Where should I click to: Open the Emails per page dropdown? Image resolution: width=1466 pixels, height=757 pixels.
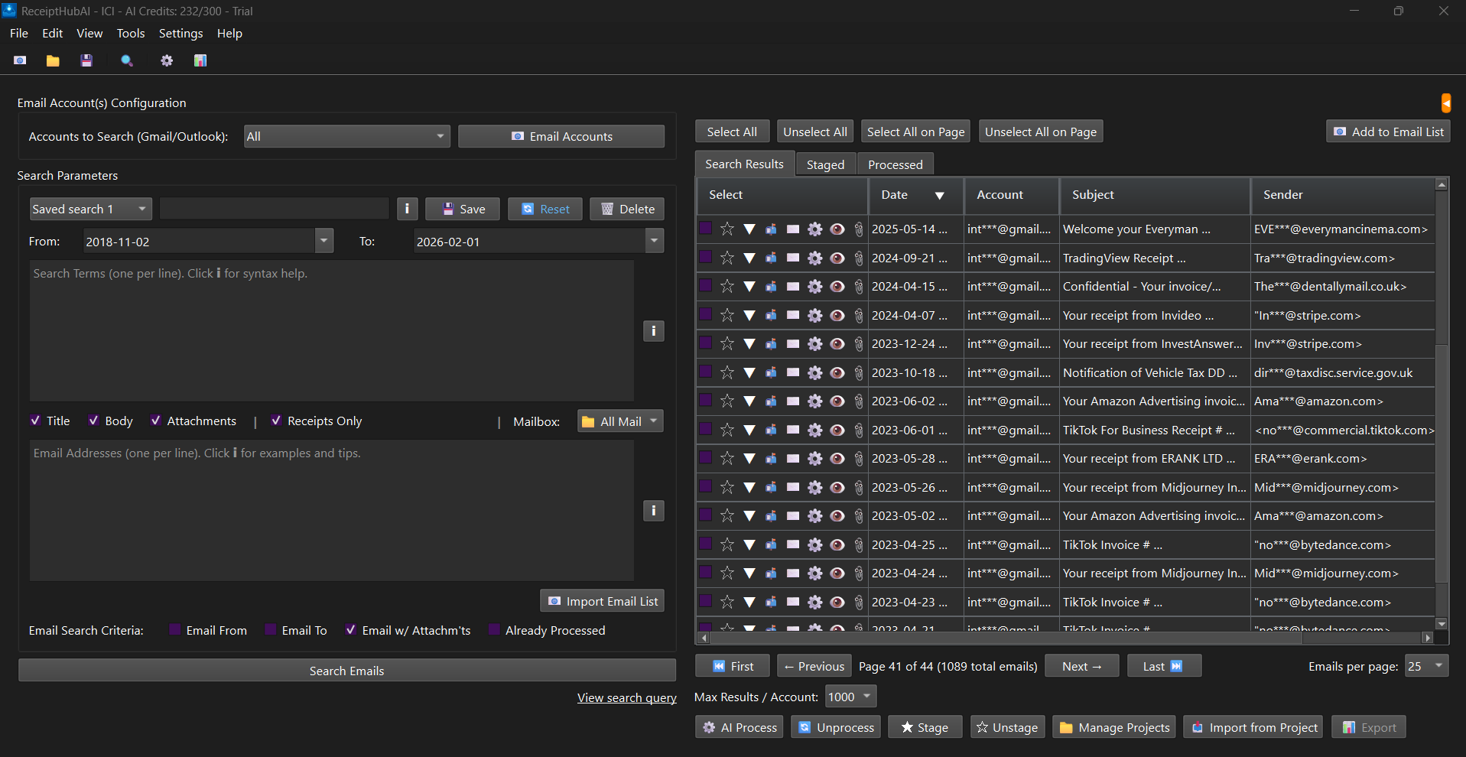tap(1425, 666)
